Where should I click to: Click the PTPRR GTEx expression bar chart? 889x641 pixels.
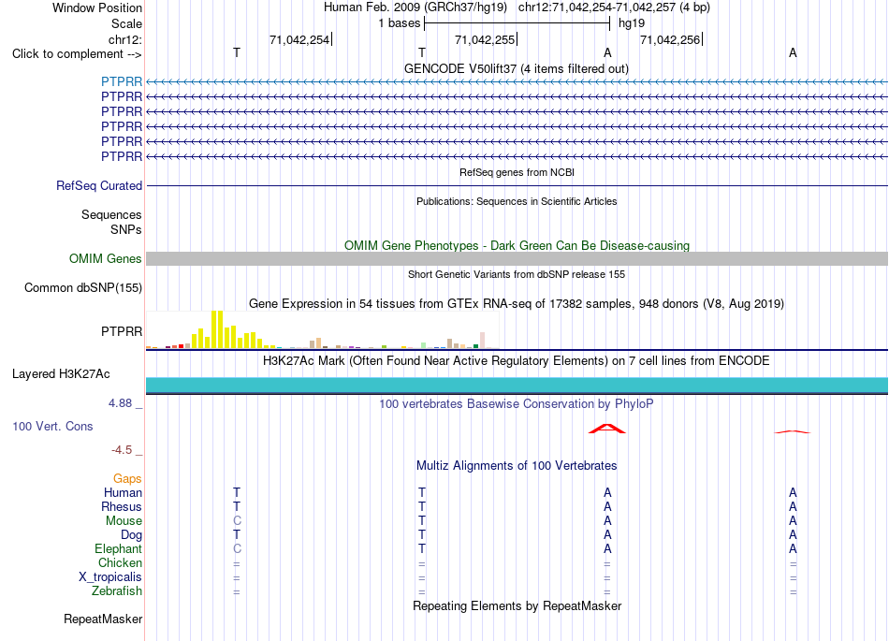322,329
